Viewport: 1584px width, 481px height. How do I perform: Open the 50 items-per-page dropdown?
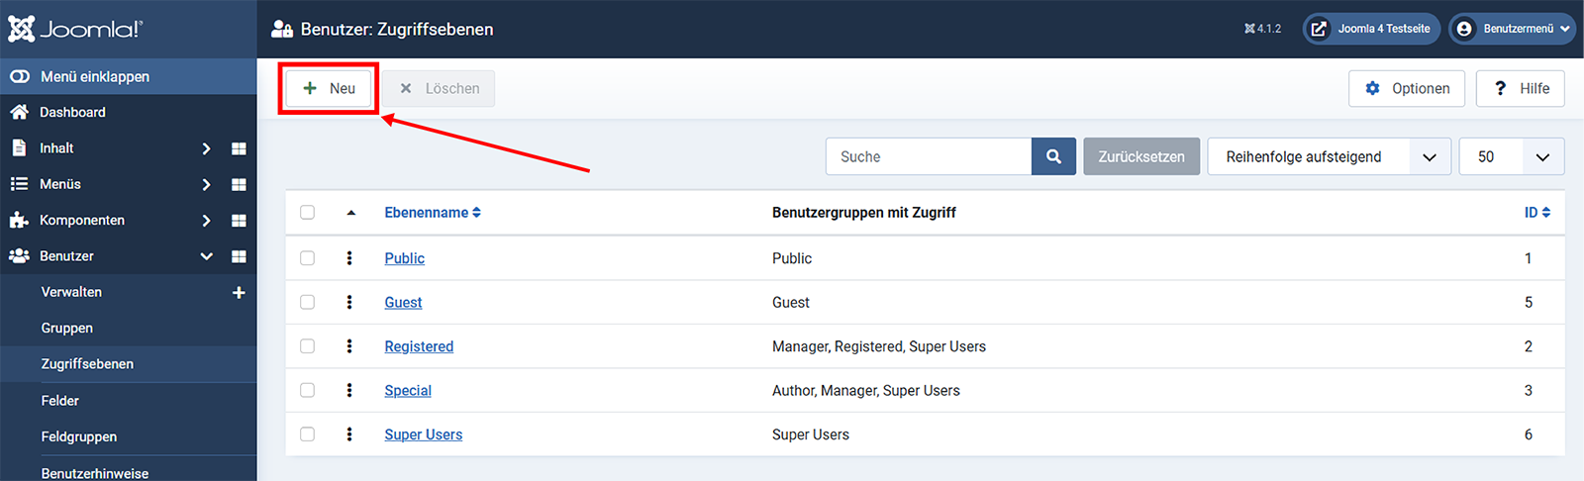1511,156
